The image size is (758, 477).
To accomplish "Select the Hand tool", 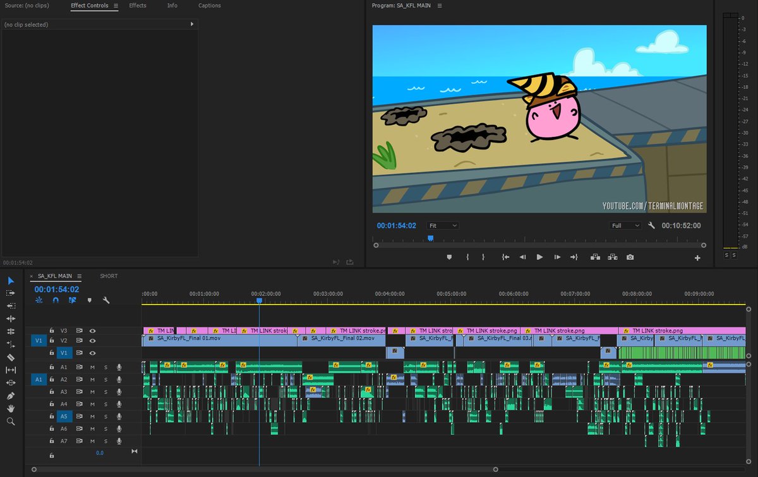I will (x=11, y=408).
